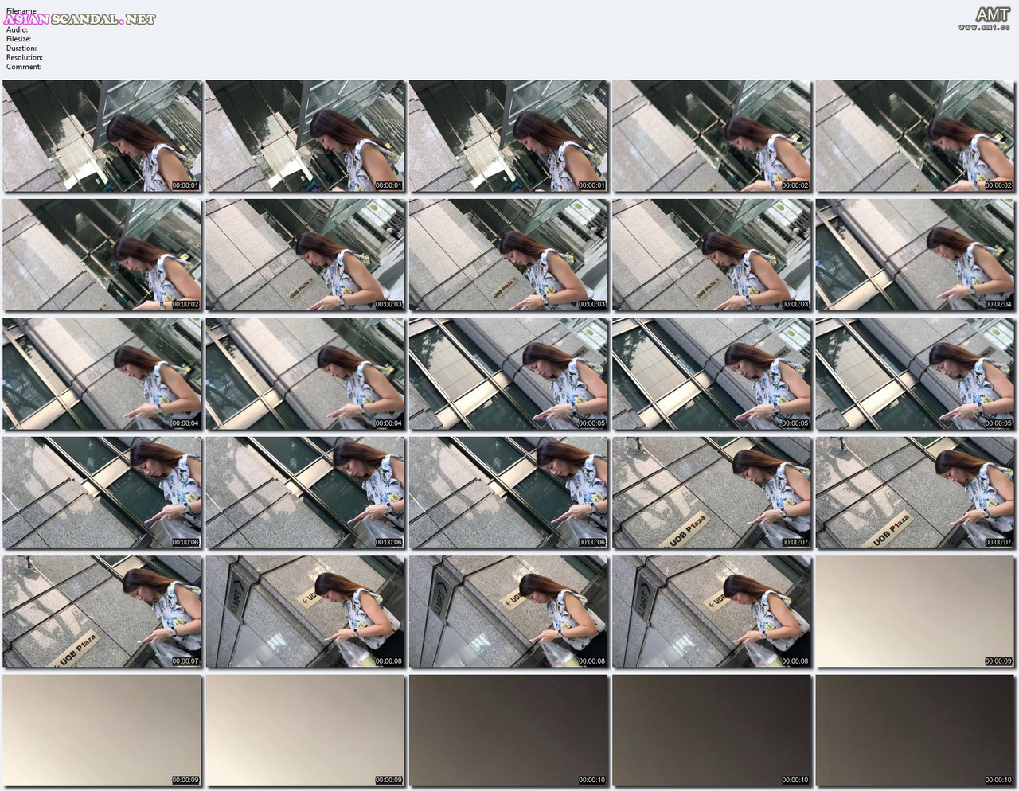Click the "Audio:" info label
The width and height of the screenshot is (1019, 791).
point(18,29)
